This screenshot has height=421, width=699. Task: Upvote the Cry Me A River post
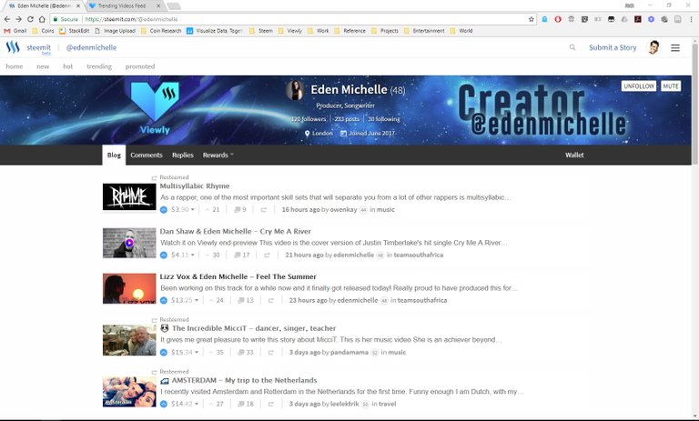(164, 255)
